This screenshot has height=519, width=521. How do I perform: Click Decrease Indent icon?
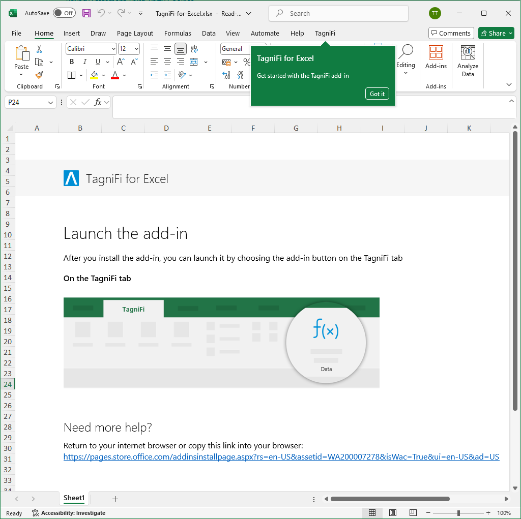154,75
